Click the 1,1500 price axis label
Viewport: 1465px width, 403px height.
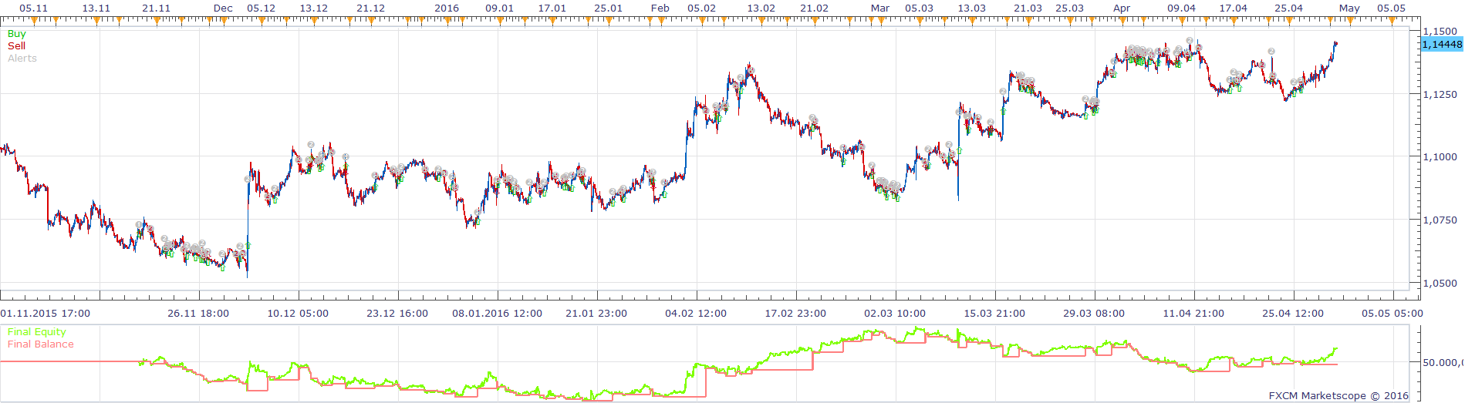(1440, 32)
